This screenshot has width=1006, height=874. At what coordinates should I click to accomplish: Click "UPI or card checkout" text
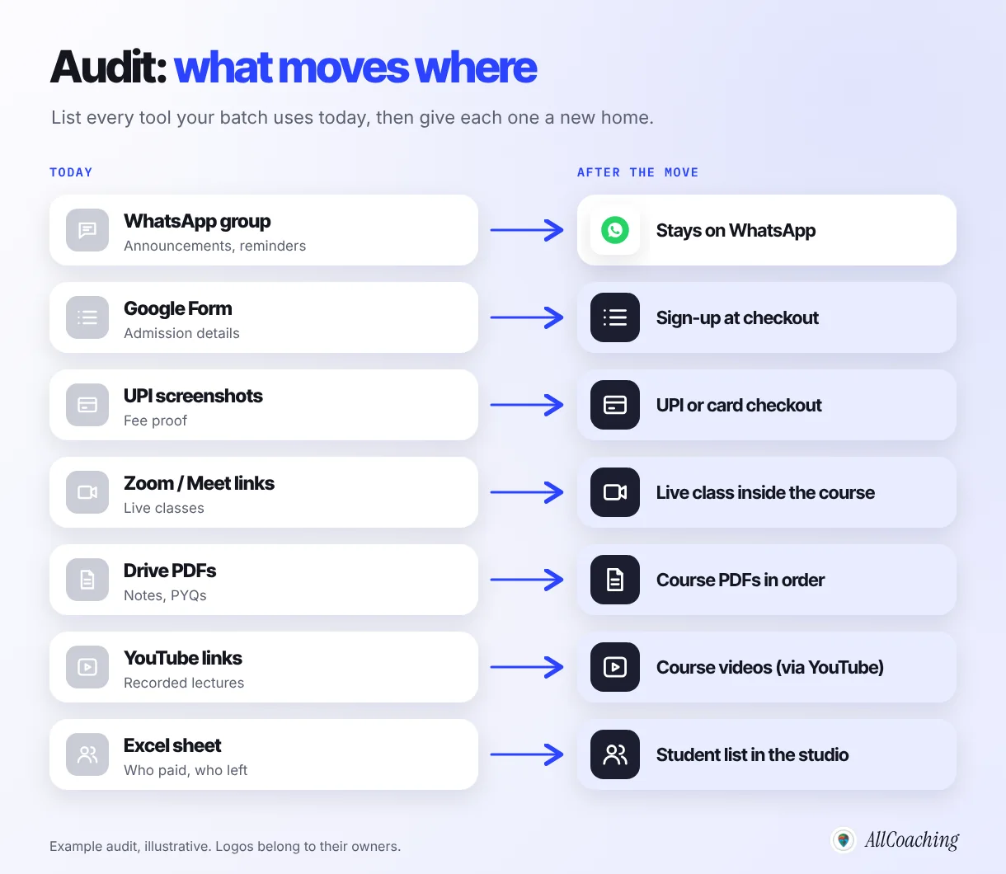coord(739,406)
